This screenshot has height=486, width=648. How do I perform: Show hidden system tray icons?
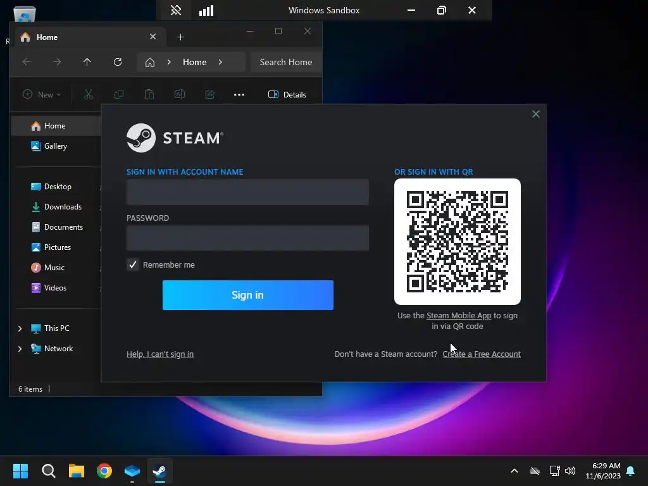point(514,471)
